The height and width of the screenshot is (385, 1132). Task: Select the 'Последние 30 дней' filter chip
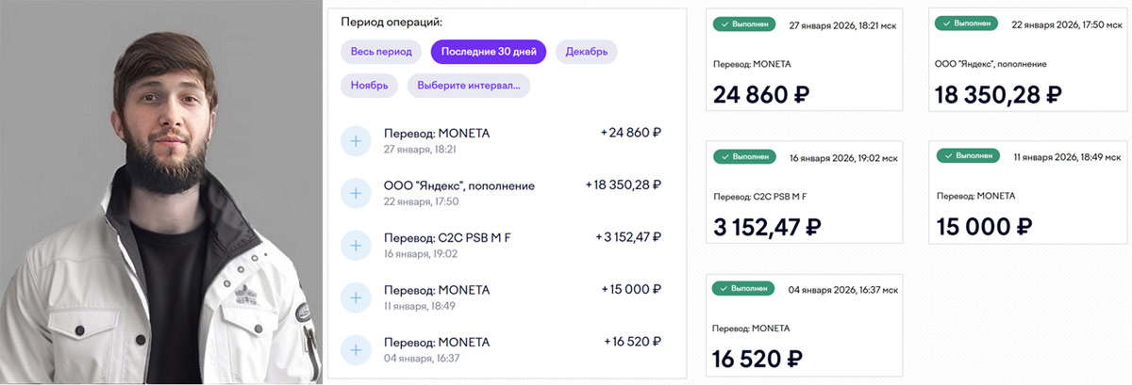tap(489, 52)
